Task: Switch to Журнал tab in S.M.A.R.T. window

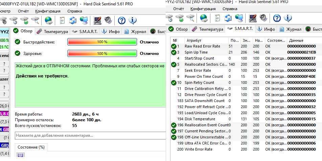Action: pos(290,29)
